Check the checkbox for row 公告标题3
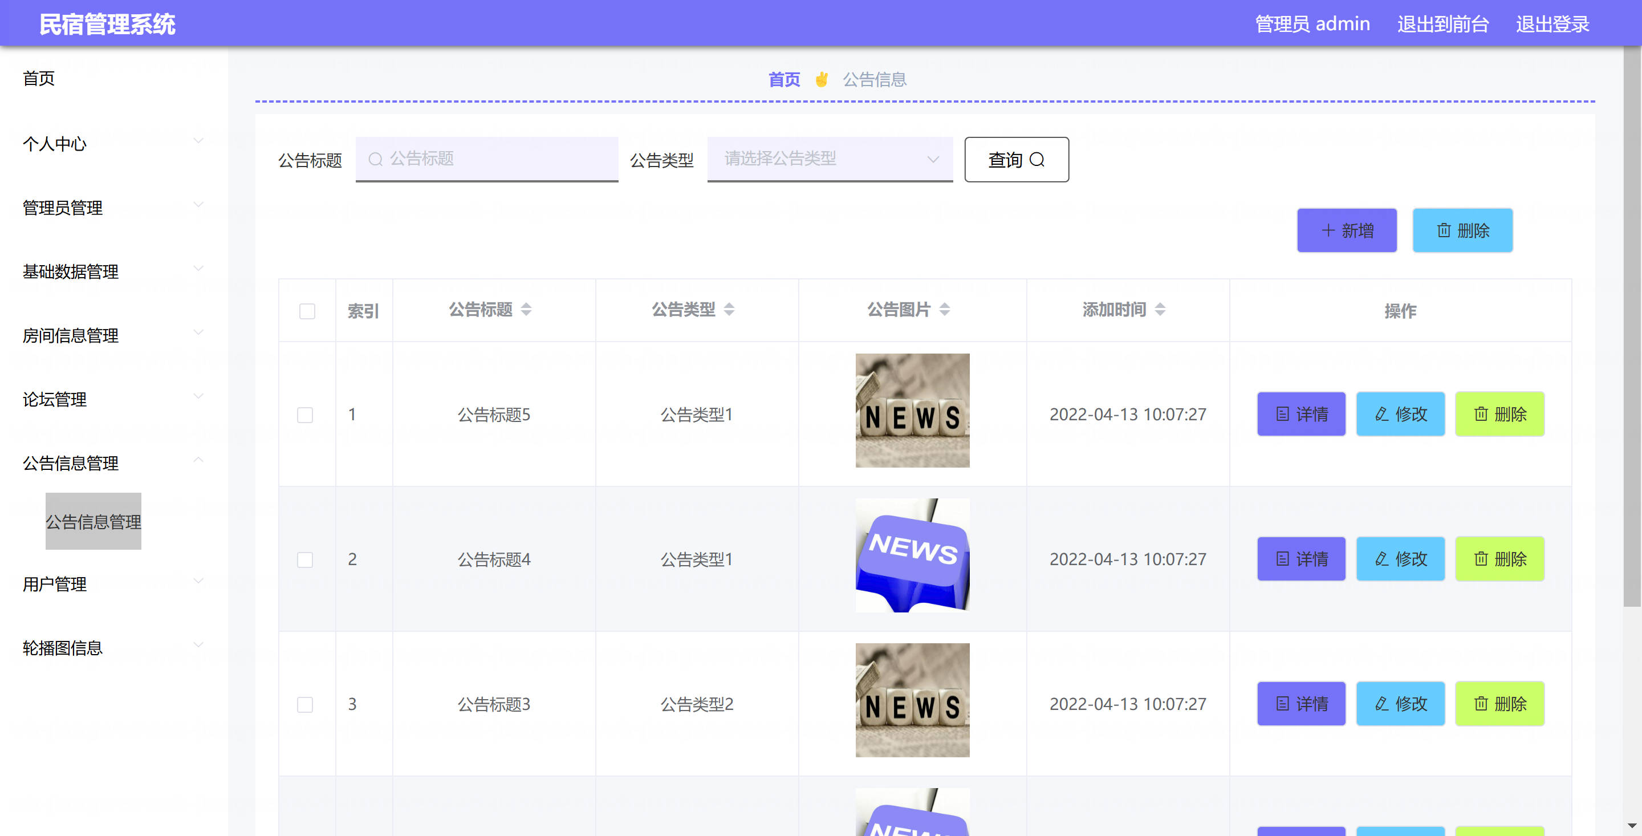Screen dimensions: 1642x836 [x=304, y=705]
